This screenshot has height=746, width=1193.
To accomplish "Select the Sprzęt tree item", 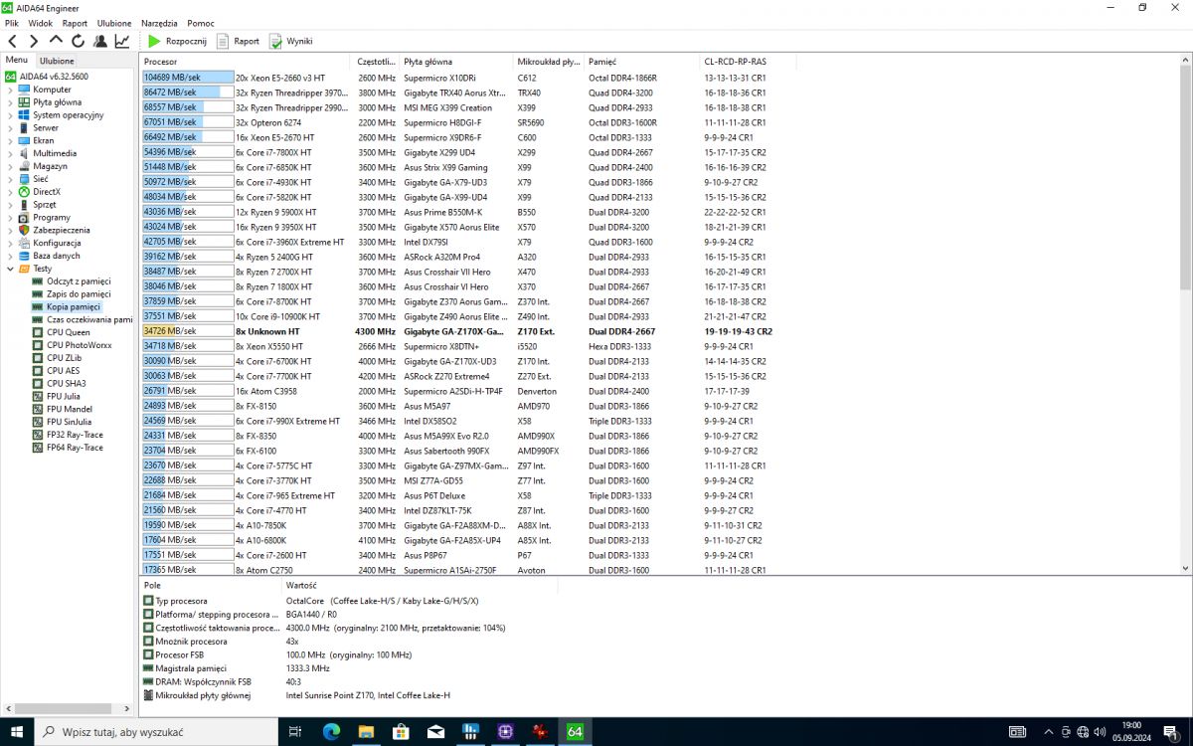I will click(x=37, y=205).
